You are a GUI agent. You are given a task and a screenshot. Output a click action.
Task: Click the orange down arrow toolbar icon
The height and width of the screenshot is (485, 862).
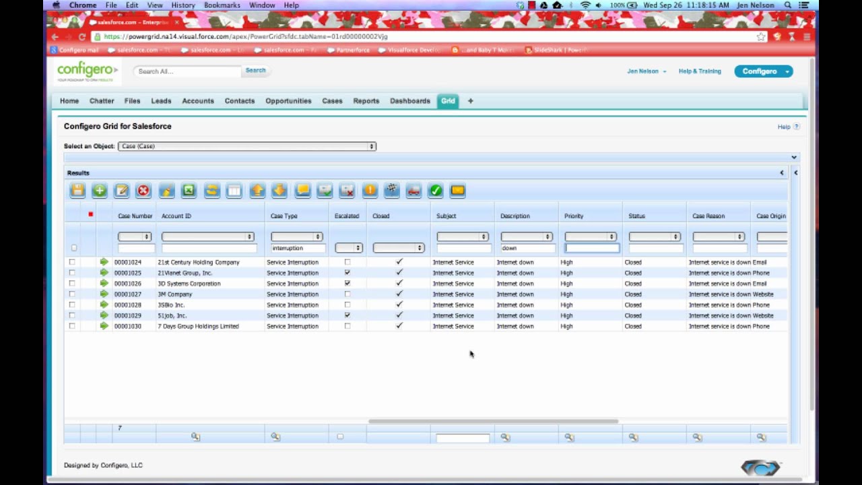[279, 191]
